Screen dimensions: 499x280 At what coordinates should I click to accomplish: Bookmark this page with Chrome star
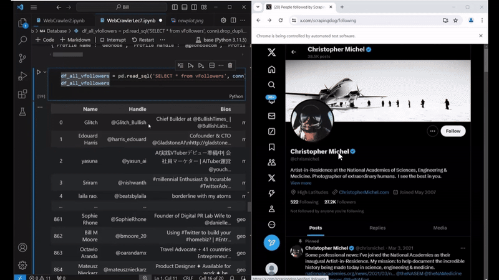click(x=455, y=21)
